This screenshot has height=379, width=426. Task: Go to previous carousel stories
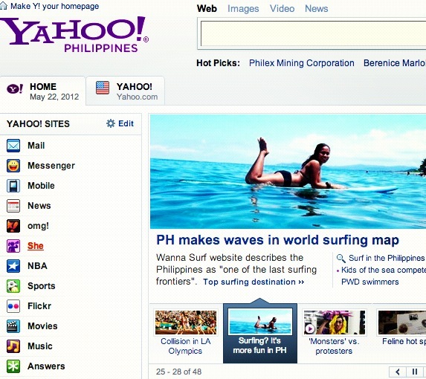[x=398, y=372]
